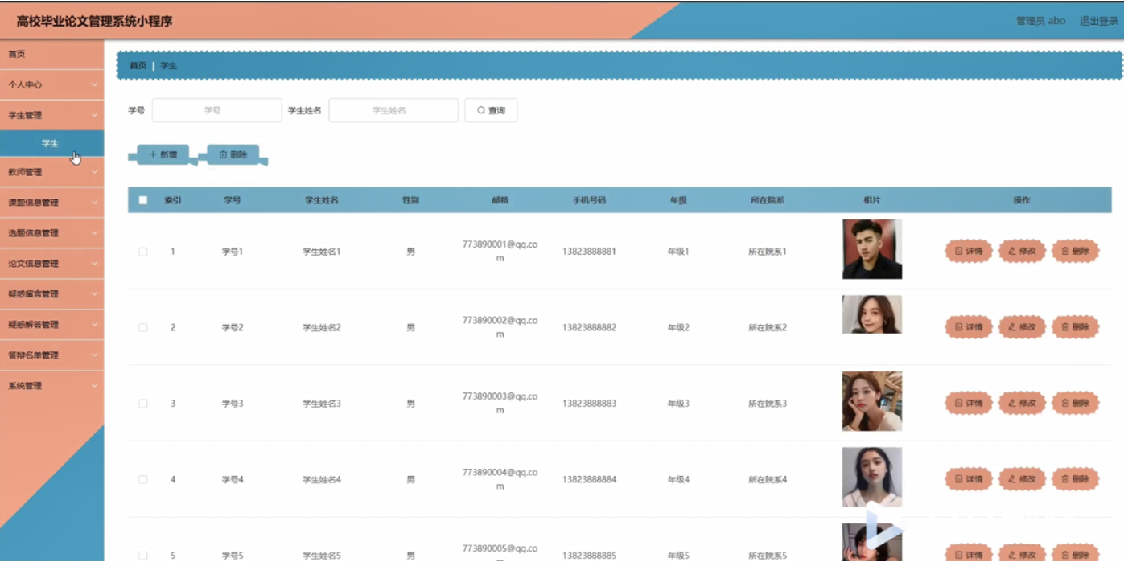Click the 查询 search button
This screenshot has height=562, width=1124.
point(491,110)
